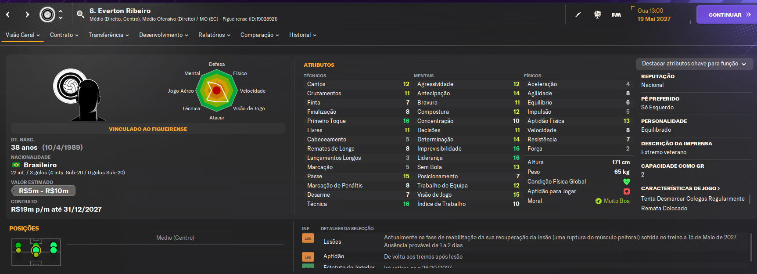Select the Historial tab

[x=302, y=35]
